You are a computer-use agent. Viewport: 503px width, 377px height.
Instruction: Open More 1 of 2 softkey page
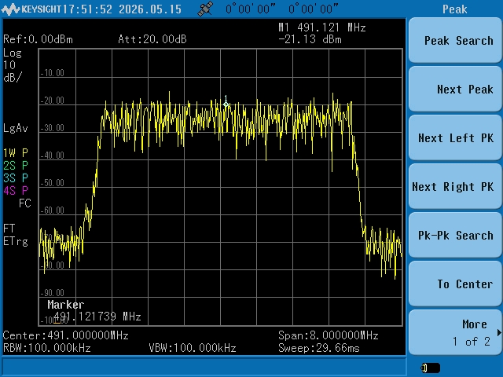pos(455,332)
